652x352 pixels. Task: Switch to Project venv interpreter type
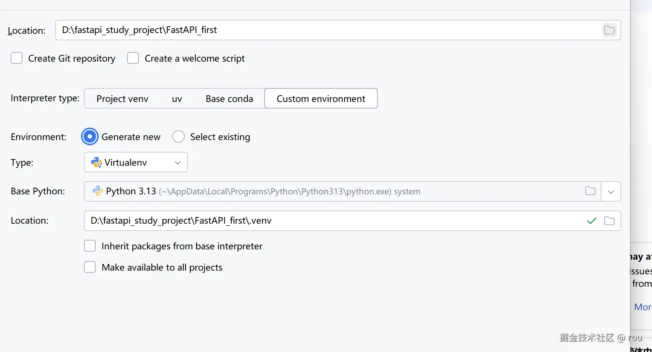pyautogui.click(x=122, y=99)
